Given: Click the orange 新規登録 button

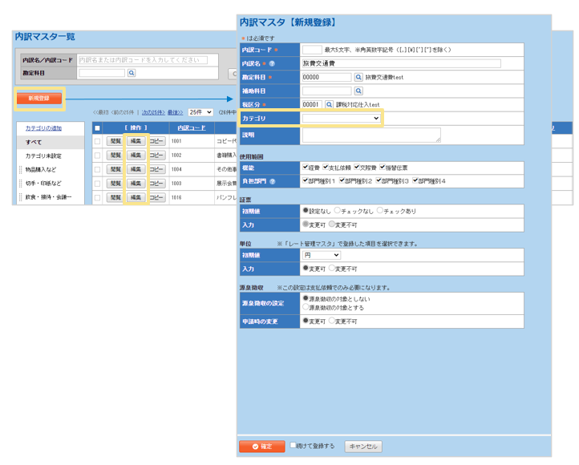Looking at the screenshot, I should click(39, 99).
